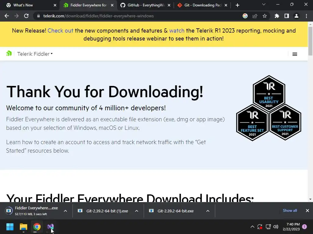Show all downloads
The image size is (313, 234).
(x=290, y=211)
